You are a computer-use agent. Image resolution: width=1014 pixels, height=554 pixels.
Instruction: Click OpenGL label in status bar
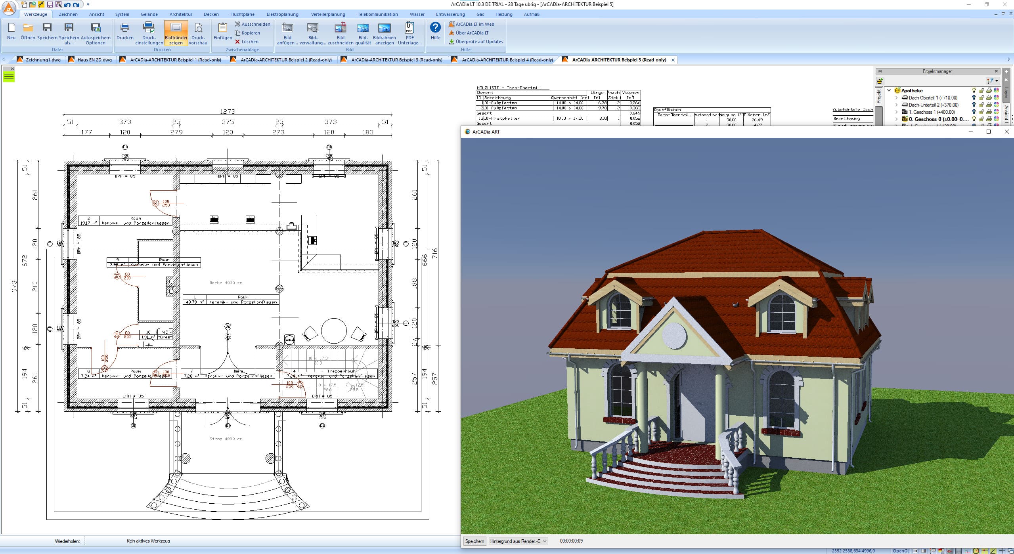pyautogui.click(x=901, y=551)
